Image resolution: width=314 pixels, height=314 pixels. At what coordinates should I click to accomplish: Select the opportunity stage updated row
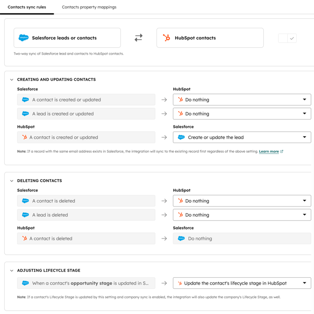click(86, 283)
